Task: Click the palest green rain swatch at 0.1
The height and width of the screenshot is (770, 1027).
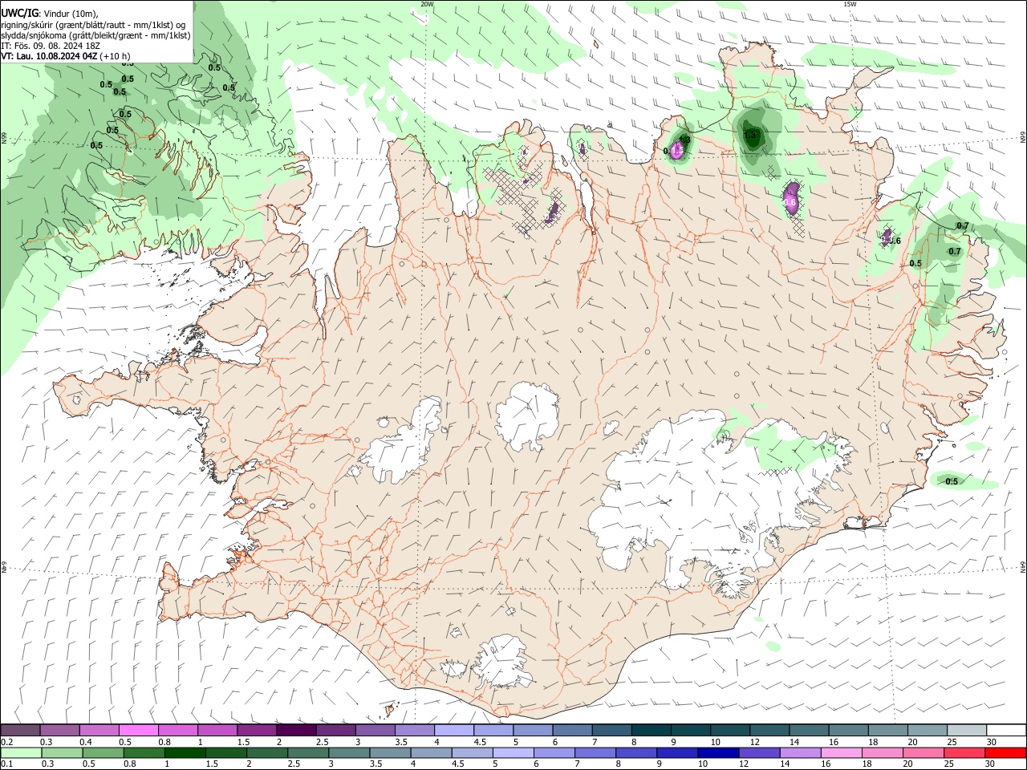Action: click(21, 753)
